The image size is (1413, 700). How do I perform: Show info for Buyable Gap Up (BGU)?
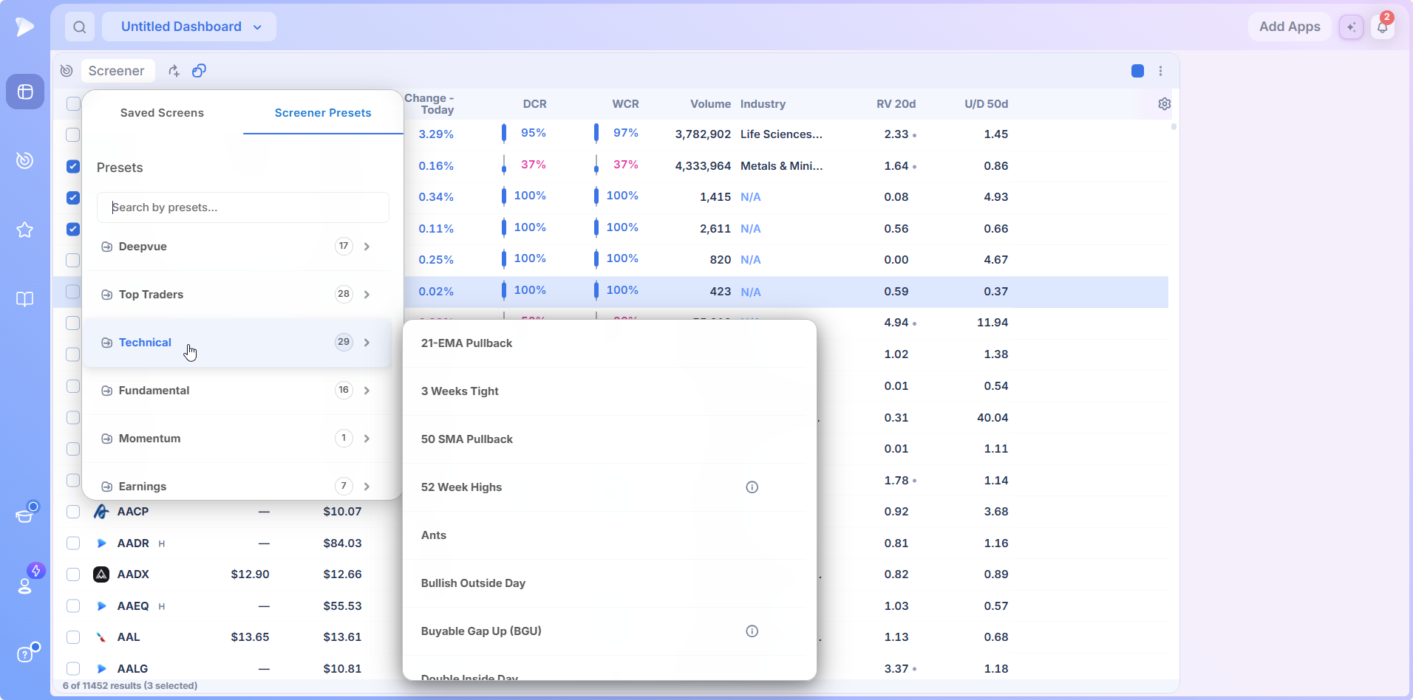pyautogui.click(x=752, y=631)
